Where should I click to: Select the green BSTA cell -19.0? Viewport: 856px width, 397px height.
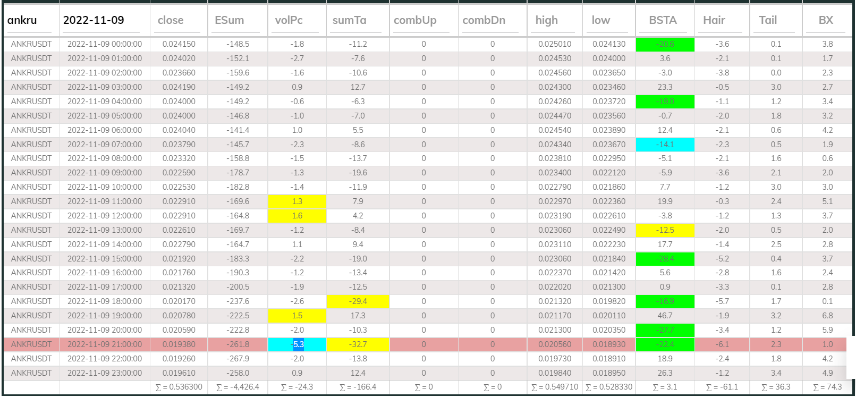665,102
